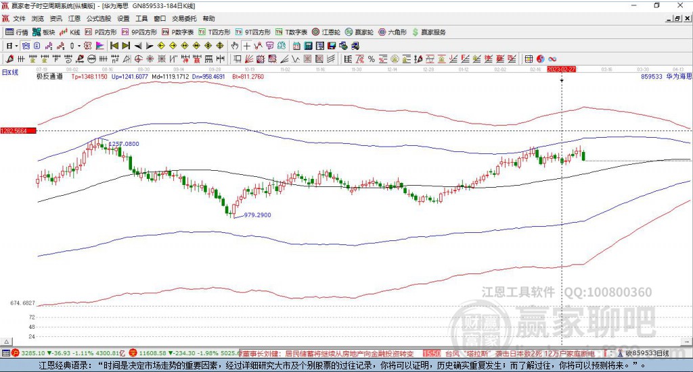Click the first yellow diamond arrow icon
This screenshot has width=693, height=372.
point(161,46)
